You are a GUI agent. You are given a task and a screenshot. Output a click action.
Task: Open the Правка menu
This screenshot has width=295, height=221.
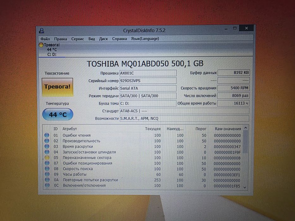tap(60, 39)
